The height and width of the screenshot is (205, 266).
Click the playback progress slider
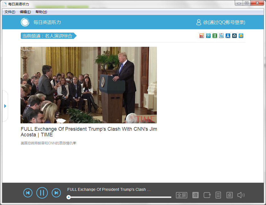pos(119,197)
